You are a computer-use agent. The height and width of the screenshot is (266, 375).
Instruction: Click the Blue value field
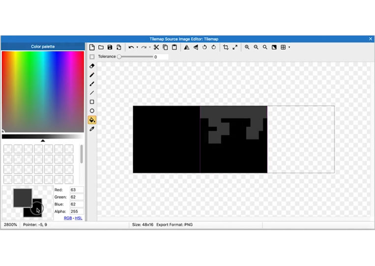pos(77,204)
